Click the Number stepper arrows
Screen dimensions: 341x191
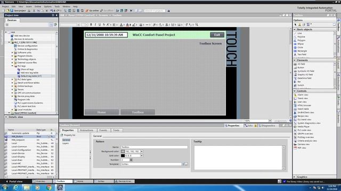(131, 160)
